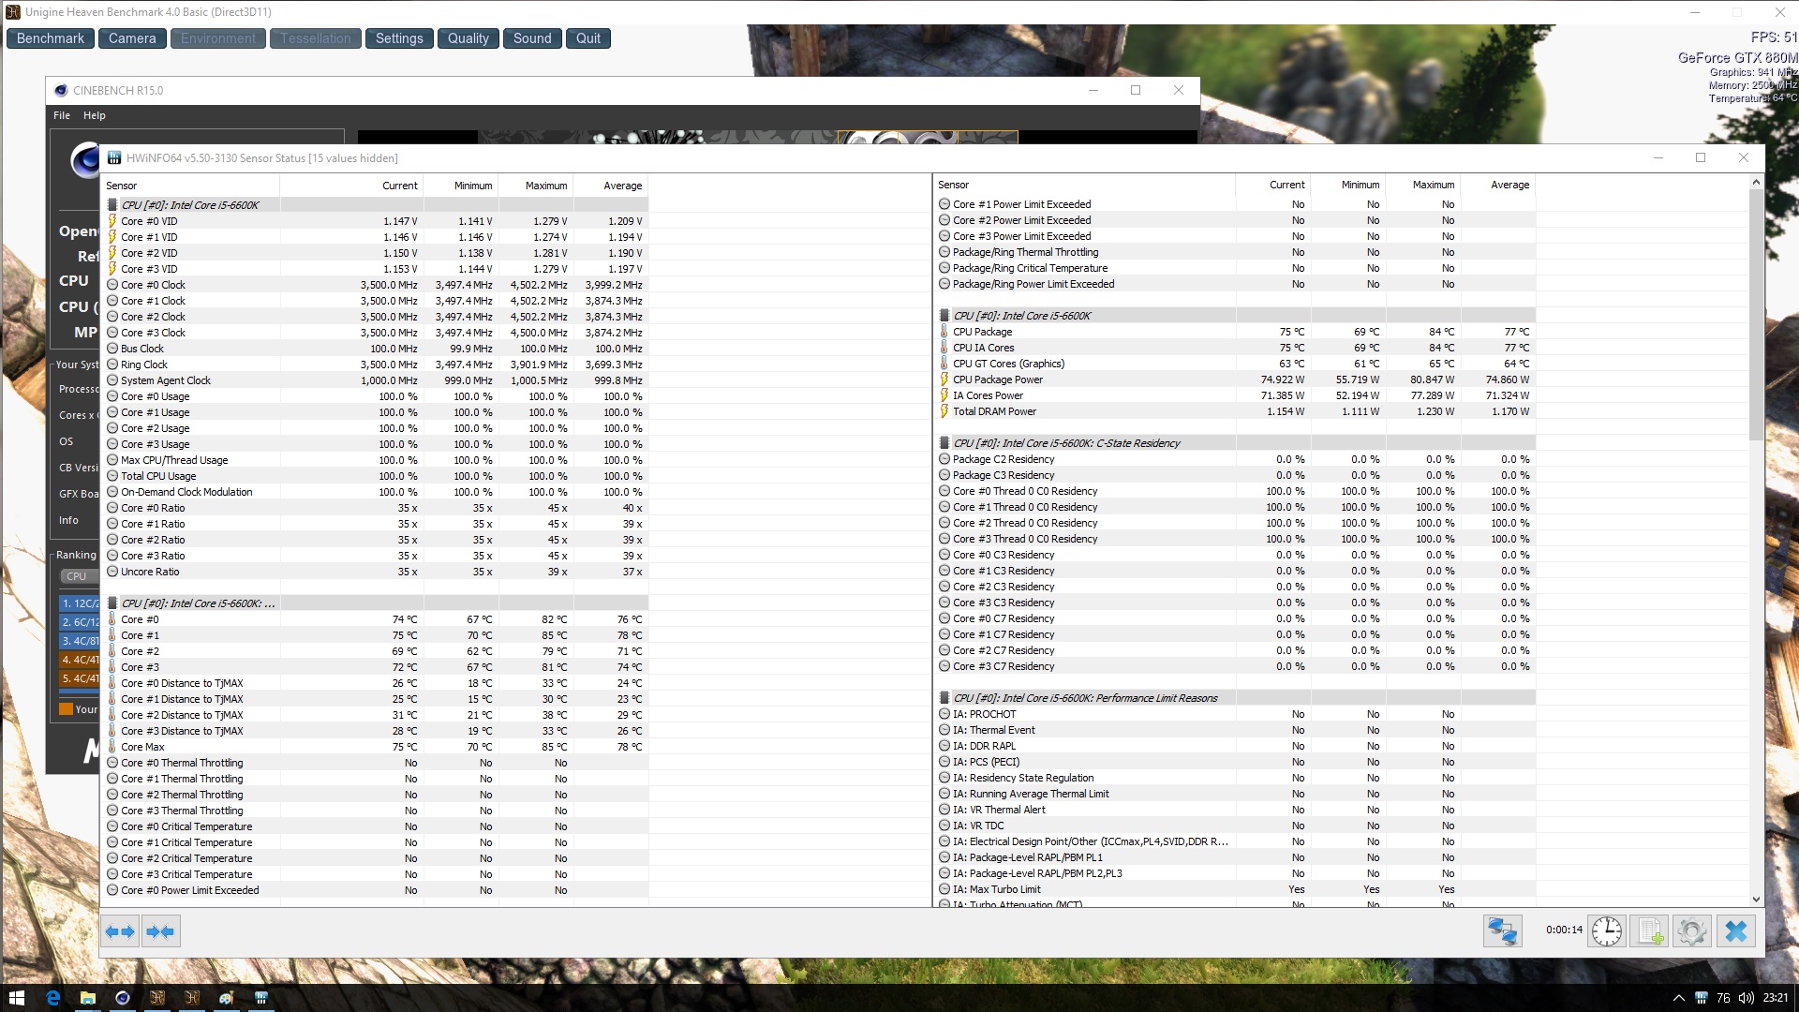Open the Cinebench File menu
Image resolution: width=1799 pixels, height=1012 pixels.
[x=62, y=115]
